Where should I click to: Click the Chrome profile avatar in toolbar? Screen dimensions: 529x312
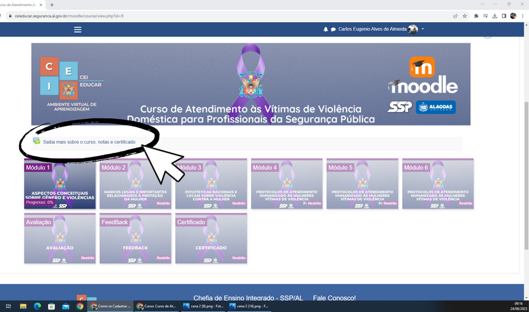click(513, 16)
